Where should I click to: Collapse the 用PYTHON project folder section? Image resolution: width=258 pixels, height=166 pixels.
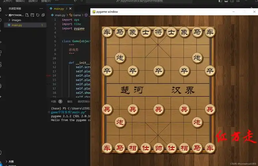pyautogui.click(x=14, y=15)
